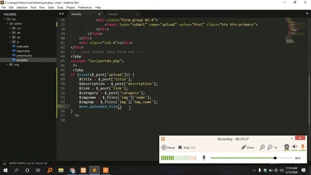Close the second inactive tab
Image resolution: width=311 pixels, height=175 pixels.
pyautogui.click(x=137, y=14)
